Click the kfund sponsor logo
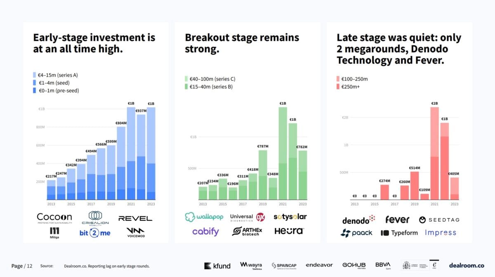Image resolution: width=495 pixels, height=277 pixels. (217, 266)
